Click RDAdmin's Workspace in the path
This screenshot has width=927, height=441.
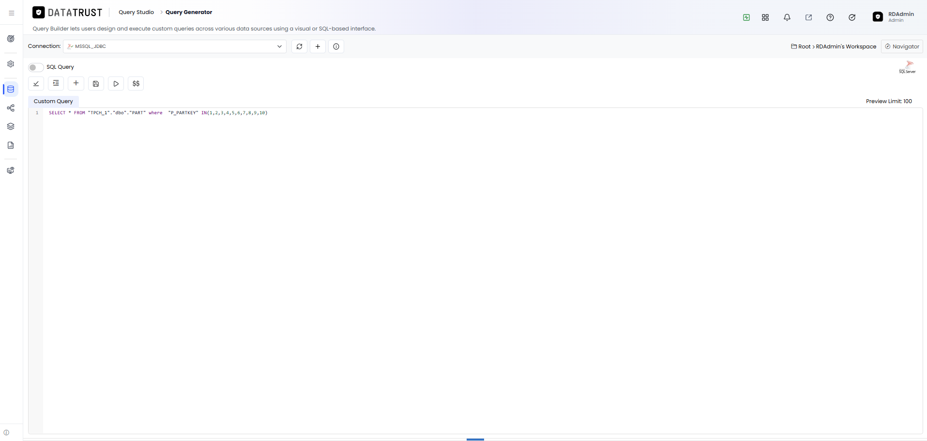click(x=846, y=46)
